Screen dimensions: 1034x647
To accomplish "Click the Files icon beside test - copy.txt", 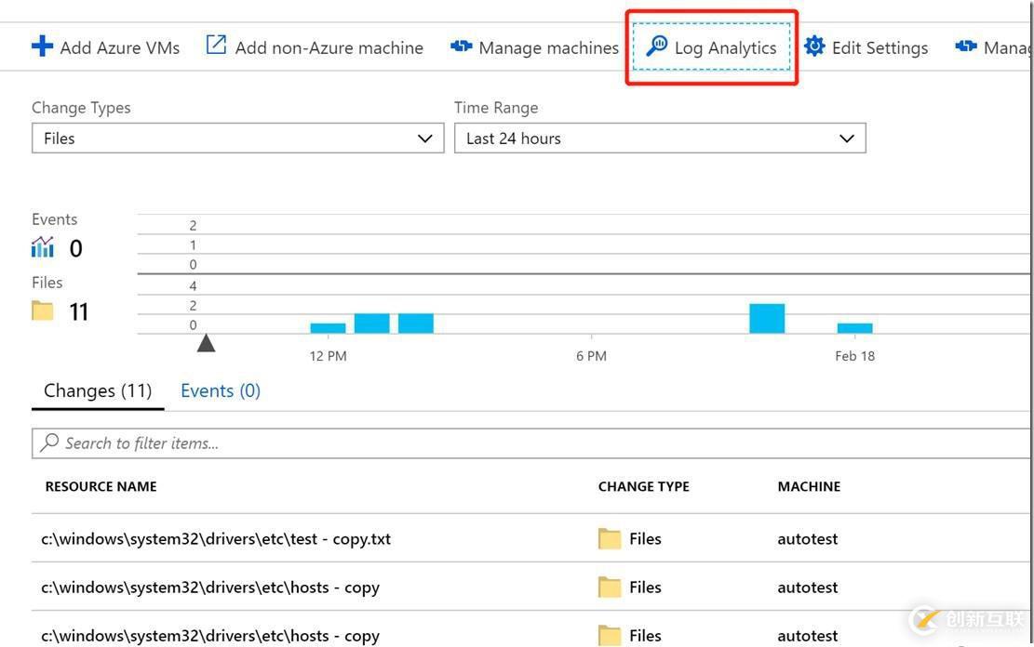I will [x=610, y=537].
